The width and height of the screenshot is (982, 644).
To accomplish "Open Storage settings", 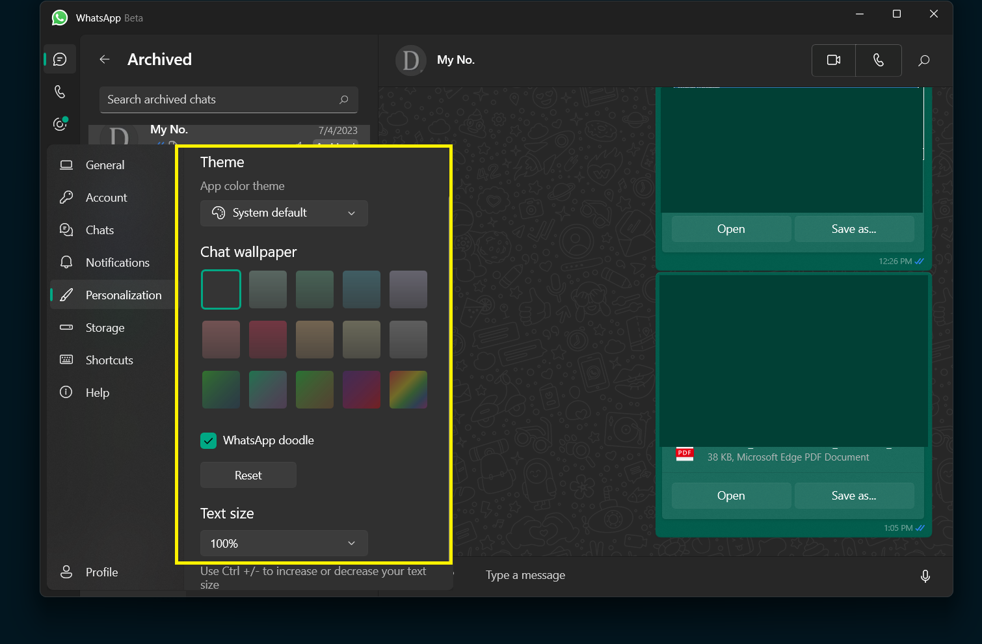I will [113, 328].
